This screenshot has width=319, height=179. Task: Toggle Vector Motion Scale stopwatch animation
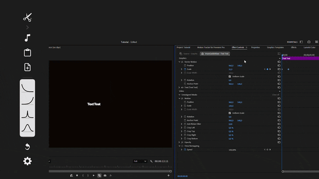point(185,69)
